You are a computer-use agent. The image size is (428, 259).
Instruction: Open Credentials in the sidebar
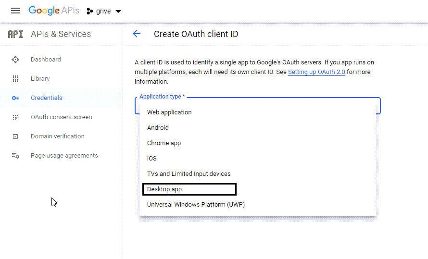tap(46, 98)
